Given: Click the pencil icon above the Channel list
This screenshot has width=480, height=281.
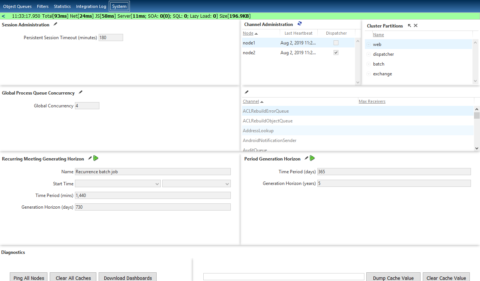Looking at the screenshot, I should pos(247,92).
